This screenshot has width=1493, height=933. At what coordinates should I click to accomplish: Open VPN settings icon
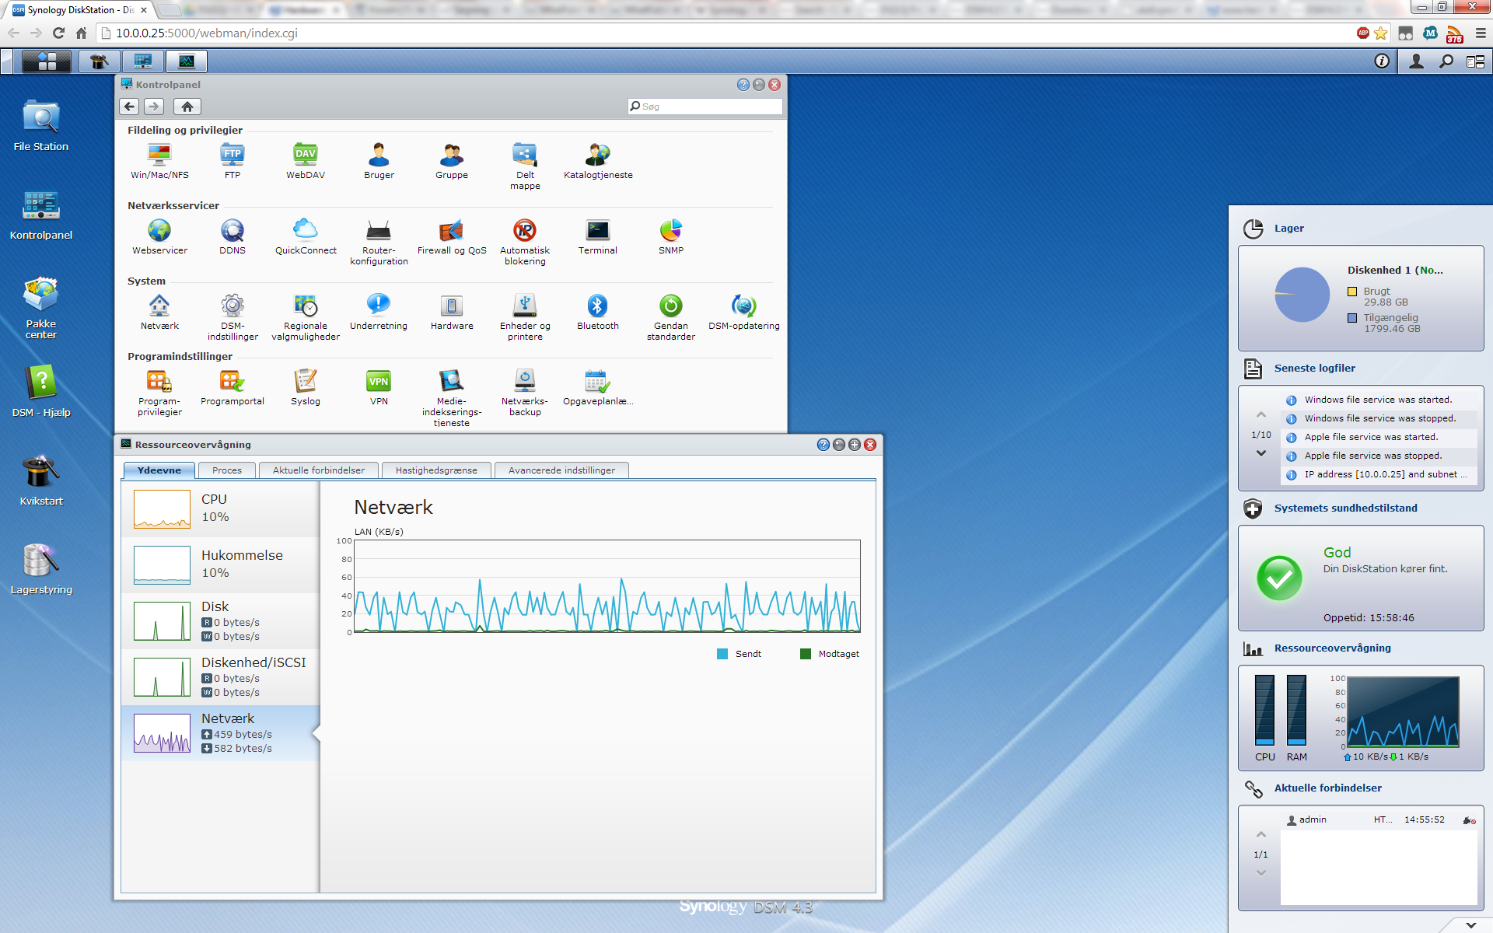point(379,387)
